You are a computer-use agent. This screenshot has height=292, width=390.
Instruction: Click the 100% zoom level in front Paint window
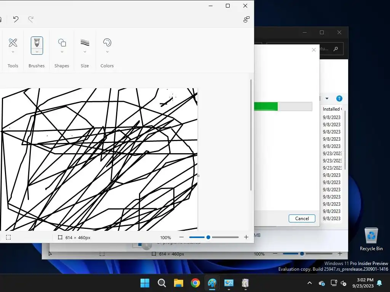[x=165, y=238]
